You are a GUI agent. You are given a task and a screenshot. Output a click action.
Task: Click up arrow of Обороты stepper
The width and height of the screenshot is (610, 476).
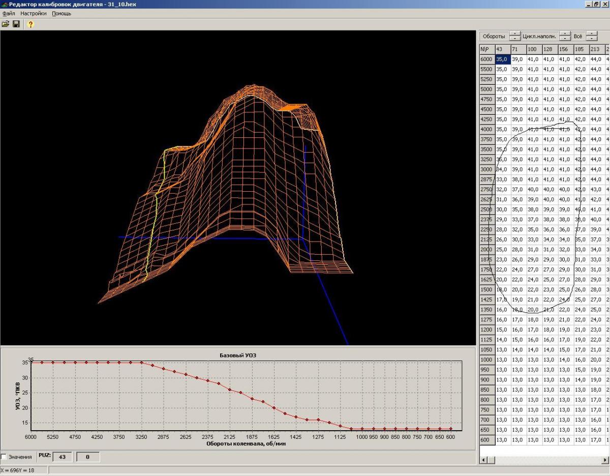pyautogui.click(x=515, y=34)
